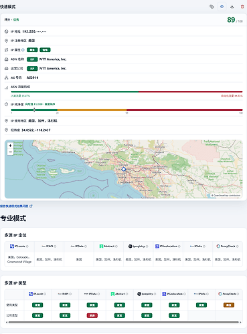Image resolution: width=247 pixels, height=334 pixels.
Task: Click the info icon next to IP 属性
Action: coord(23,50)
